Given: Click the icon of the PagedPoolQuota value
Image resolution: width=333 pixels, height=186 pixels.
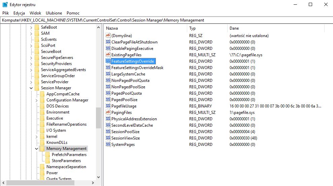Looking at the screenshot, I should click(x=108, y=93).
